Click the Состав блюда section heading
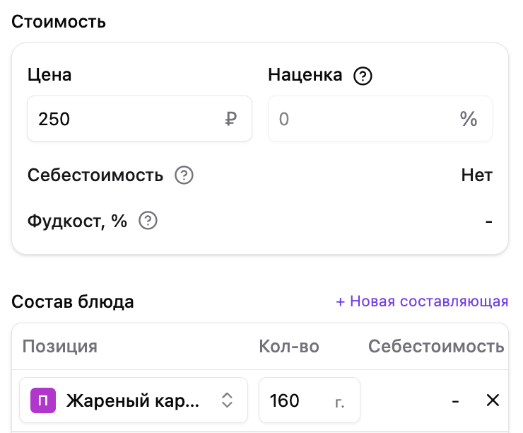Screen dimensions: 523x433 [73, 302]
